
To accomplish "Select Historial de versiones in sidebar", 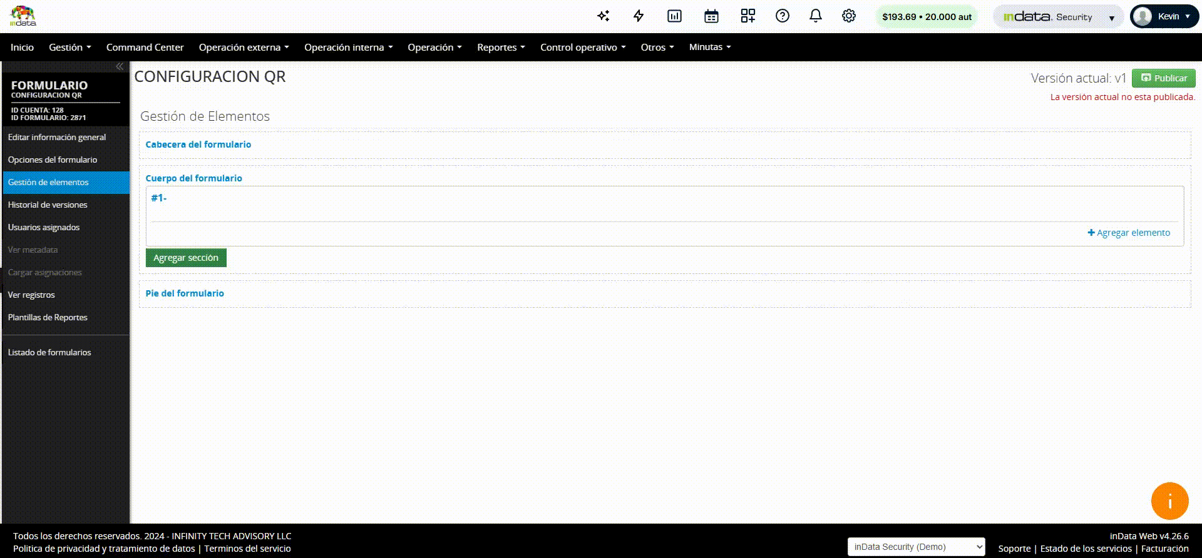I will coord(48,205).
